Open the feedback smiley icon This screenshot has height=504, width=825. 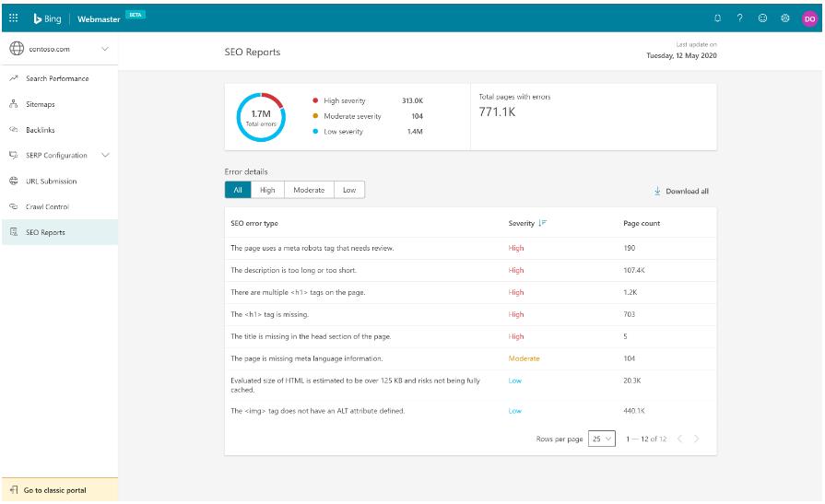(762, 18)
